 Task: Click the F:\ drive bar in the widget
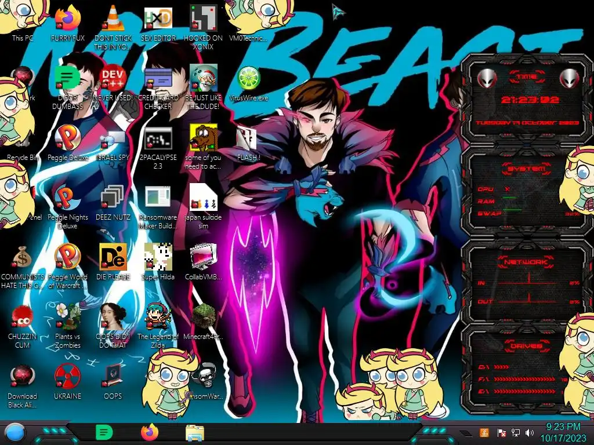524,379
